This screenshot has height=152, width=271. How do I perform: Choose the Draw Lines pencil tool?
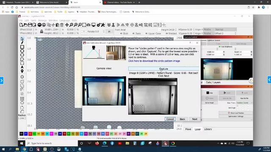[22, 43]
